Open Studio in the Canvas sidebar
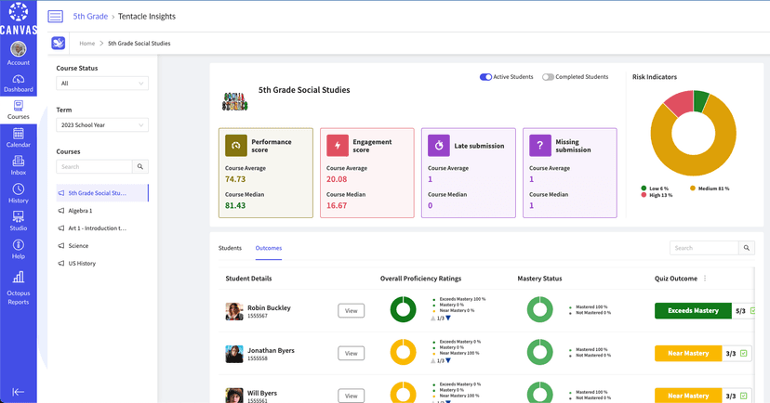770x403 pixels. (19, 221)
